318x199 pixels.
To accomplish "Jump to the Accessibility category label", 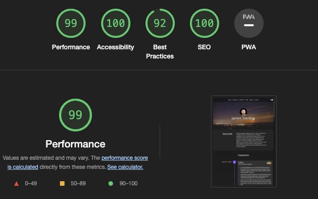I will click(115, 47).
